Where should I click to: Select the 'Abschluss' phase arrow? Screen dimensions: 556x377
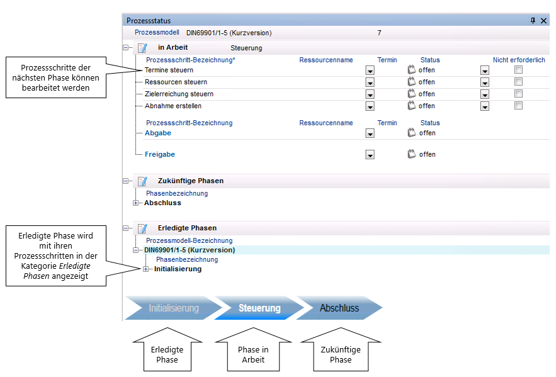[x=339, y=308]
